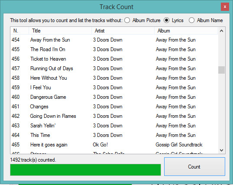Click track number 456
Screen dimensions: 233x185
tap(16, 59)
